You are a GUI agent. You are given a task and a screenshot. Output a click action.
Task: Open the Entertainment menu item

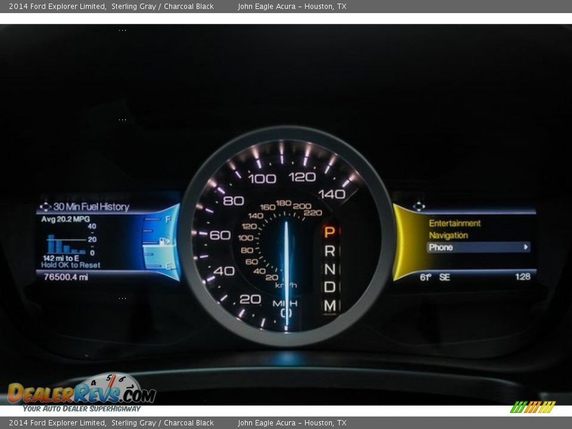tap(455, 223)
